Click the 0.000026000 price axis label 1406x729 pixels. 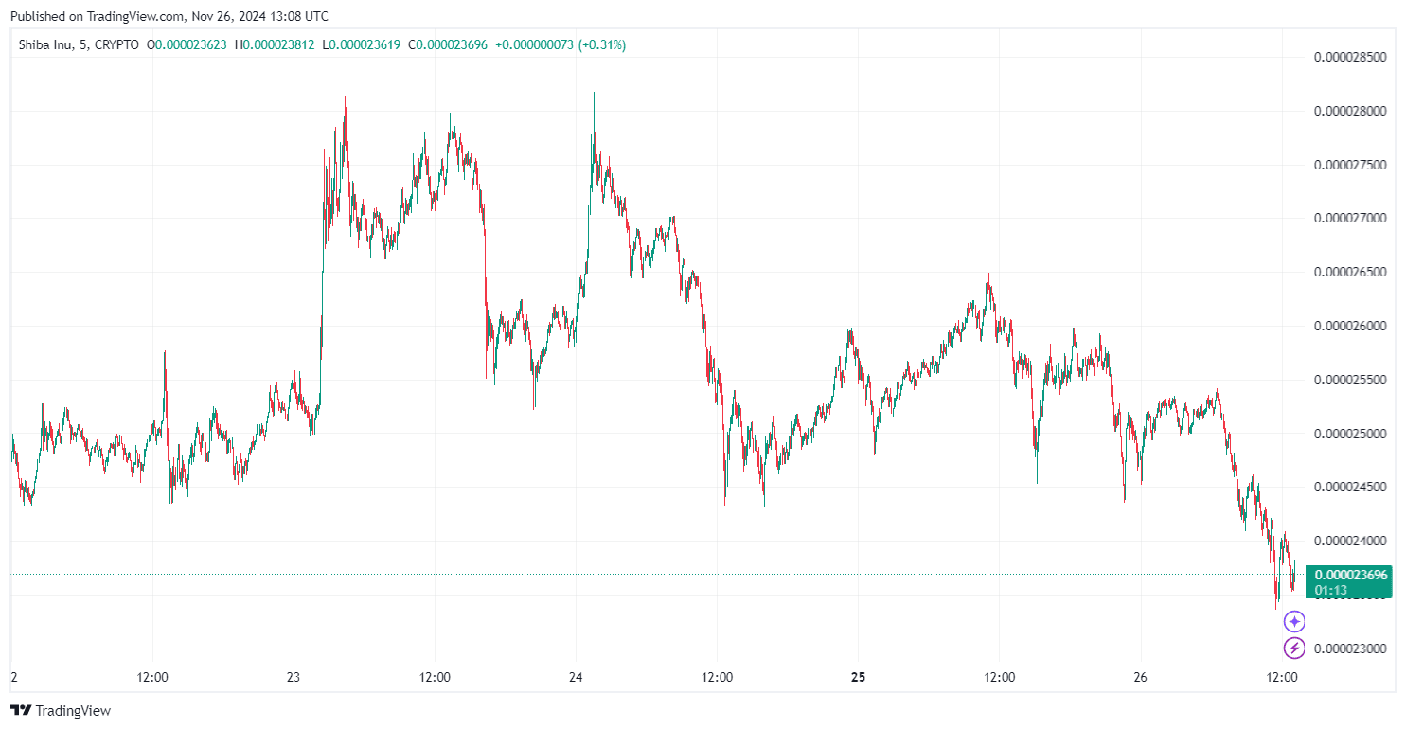(1350, 326)
